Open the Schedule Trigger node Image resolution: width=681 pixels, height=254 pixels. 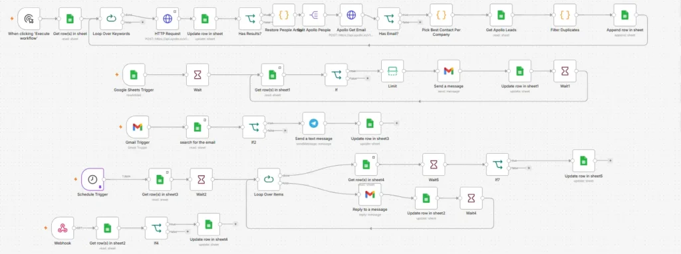(x=92, y=180)
